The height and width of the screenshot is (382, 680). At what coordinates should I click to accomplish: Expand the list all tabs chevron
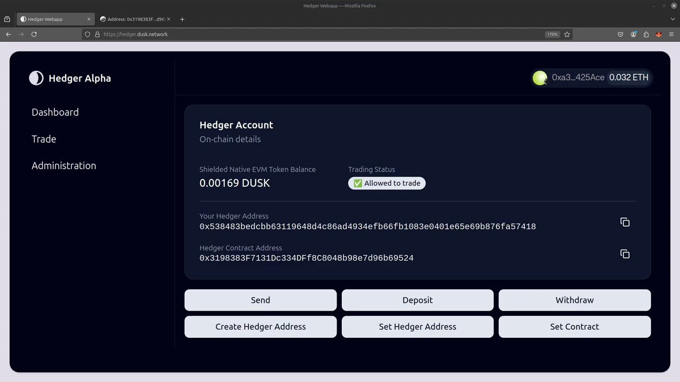tap(672, 19)
